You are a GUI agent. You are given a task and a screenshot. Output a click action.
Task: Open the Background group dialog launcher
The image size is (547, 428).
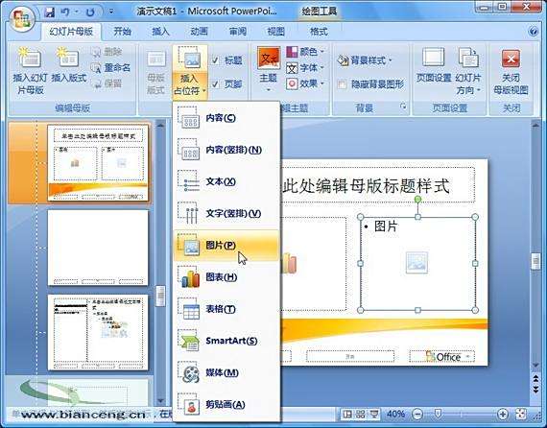pos(403,107)
